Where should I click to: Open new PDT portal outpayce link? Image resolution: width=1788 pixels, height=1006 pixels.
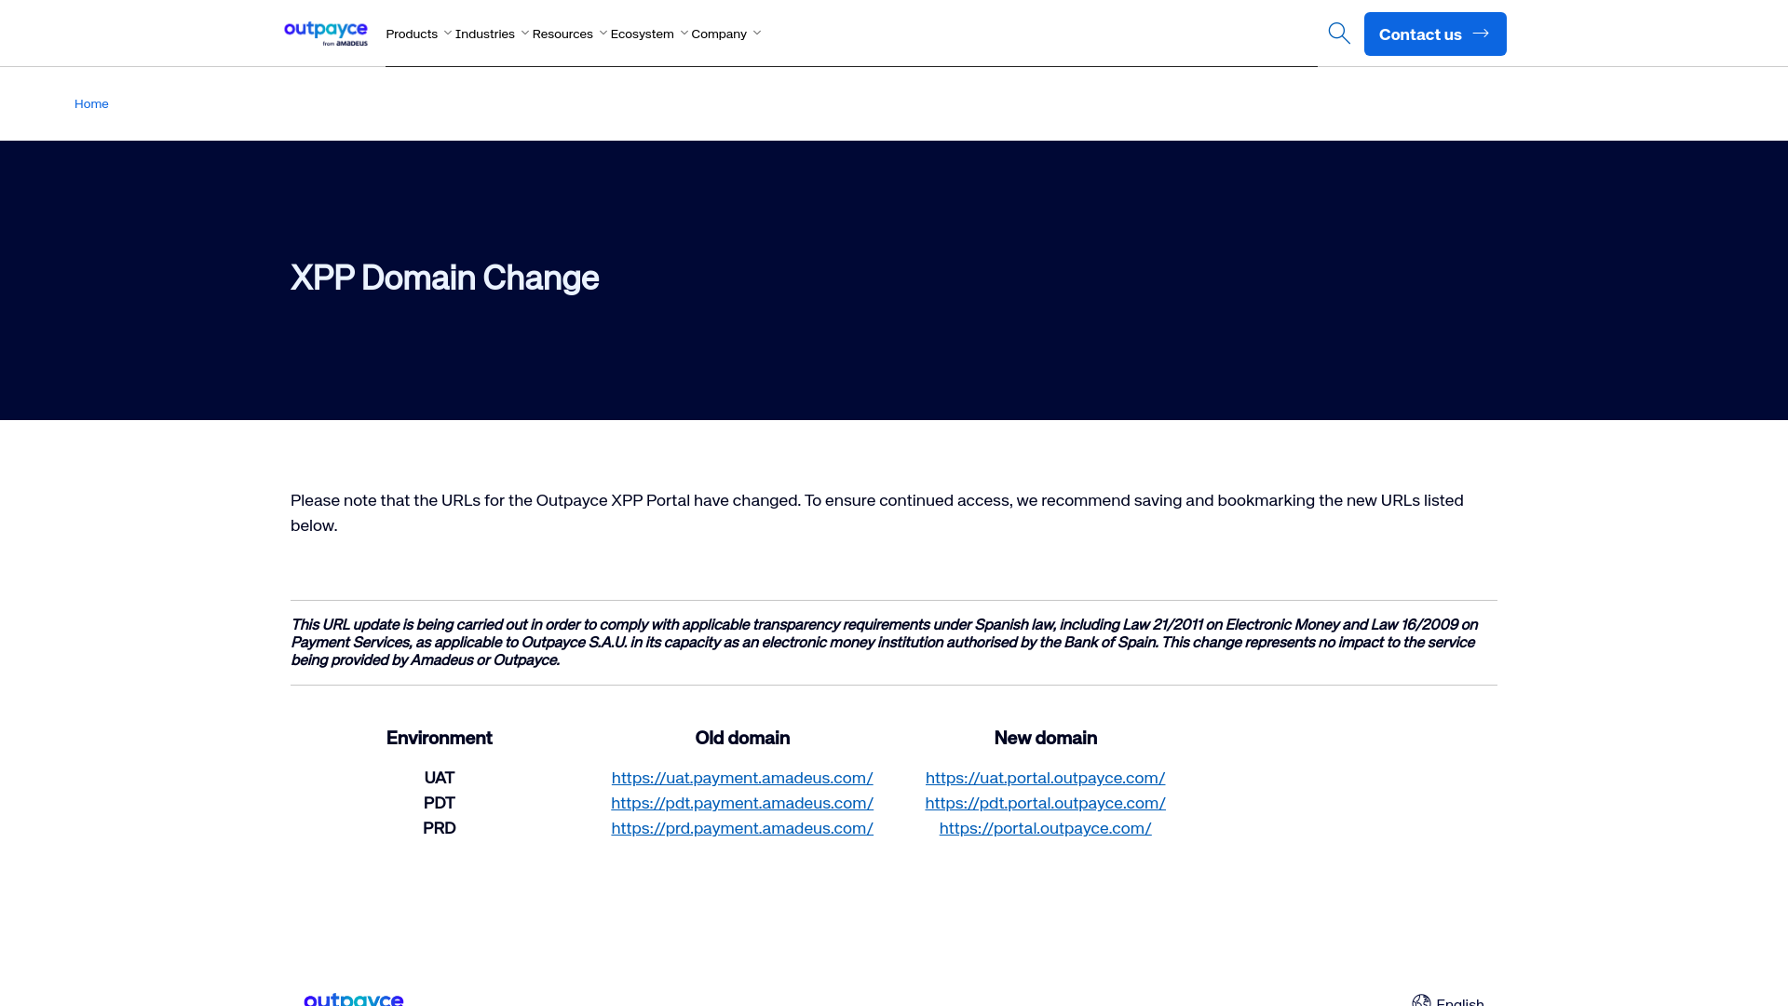pyautogui.click(x=1045, y=803)
